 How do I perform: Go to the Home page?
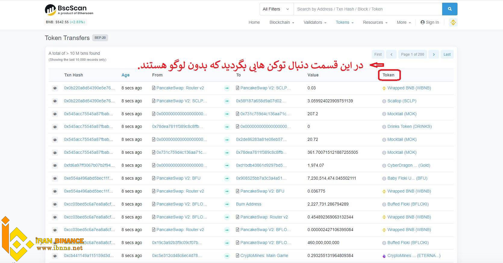click(x=254, y=22)
